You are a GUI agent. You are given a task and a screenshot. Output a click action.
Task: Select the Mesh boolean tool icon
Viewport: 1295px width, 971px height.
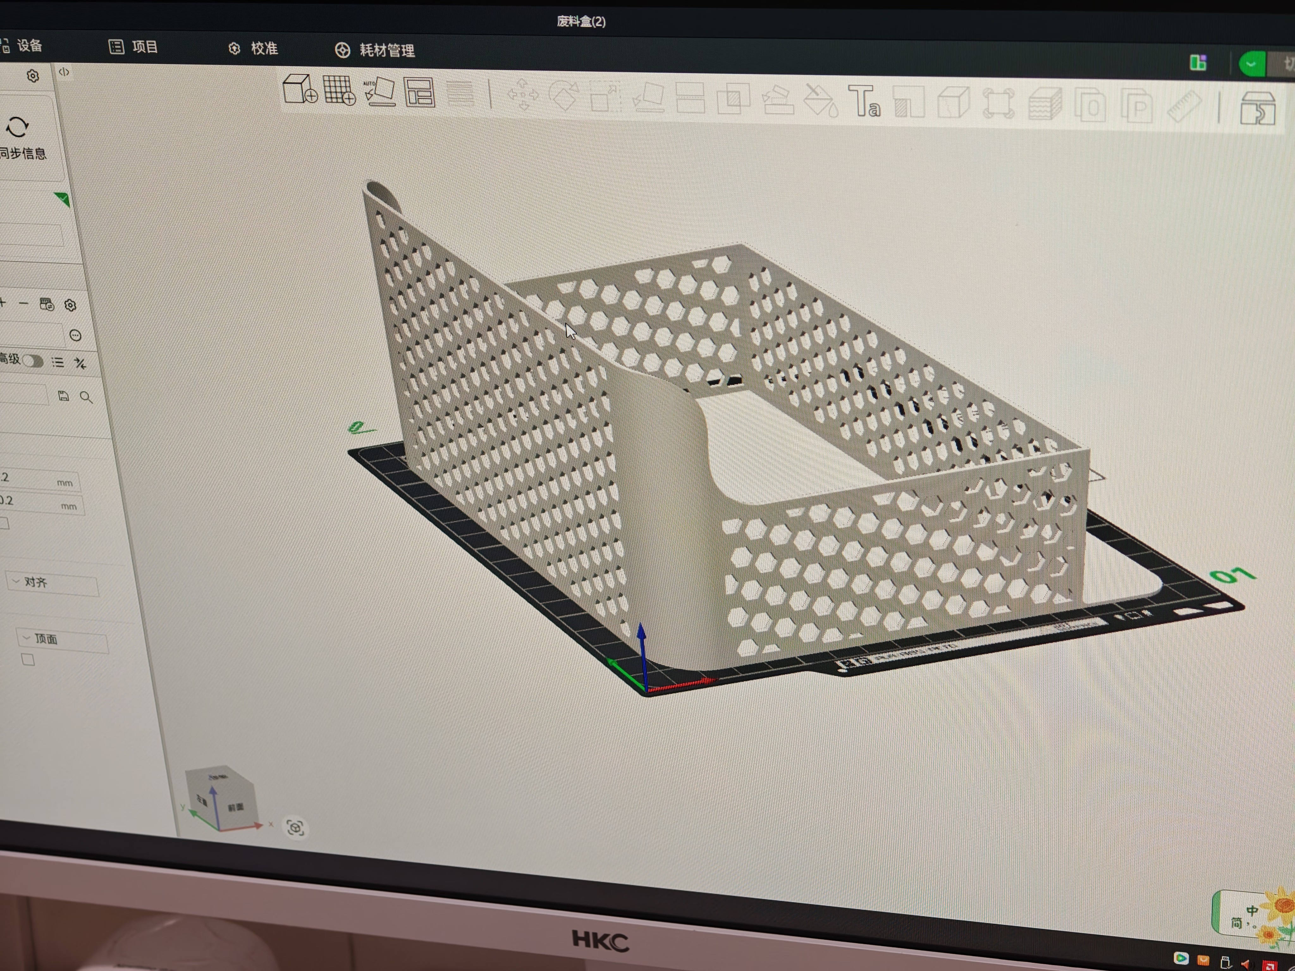pos(733,99)
